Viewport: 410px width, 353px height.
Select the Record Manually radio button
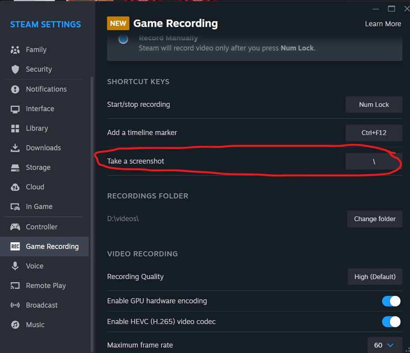pyautogui.click(x=123, y=39)
